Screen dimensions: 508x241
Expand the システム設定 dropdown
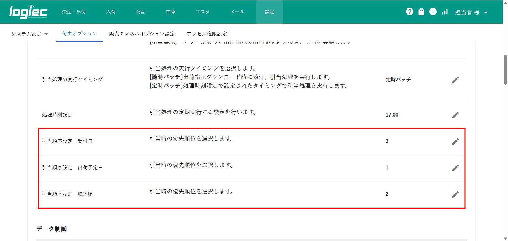click(29, 34)
